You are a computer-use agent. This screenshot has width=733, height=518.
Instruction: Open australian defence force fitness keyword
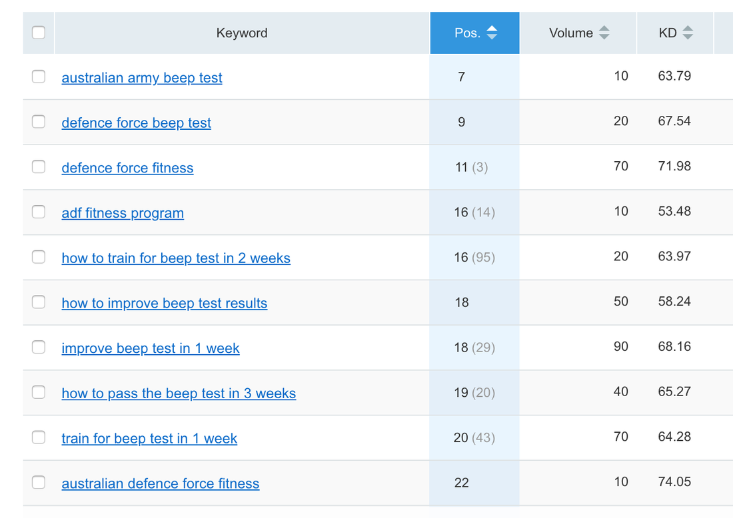161,484
